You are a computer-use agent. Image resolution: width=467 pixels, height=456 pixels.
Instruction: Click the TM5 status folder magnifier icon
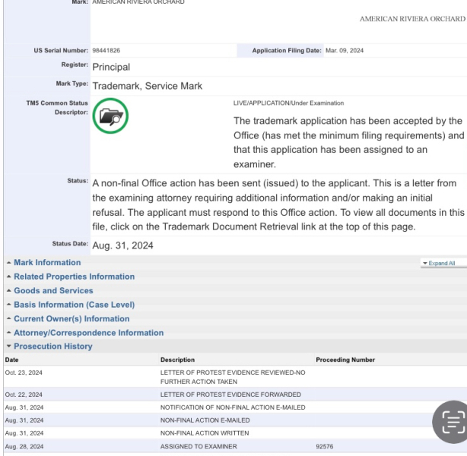(110, 116)
